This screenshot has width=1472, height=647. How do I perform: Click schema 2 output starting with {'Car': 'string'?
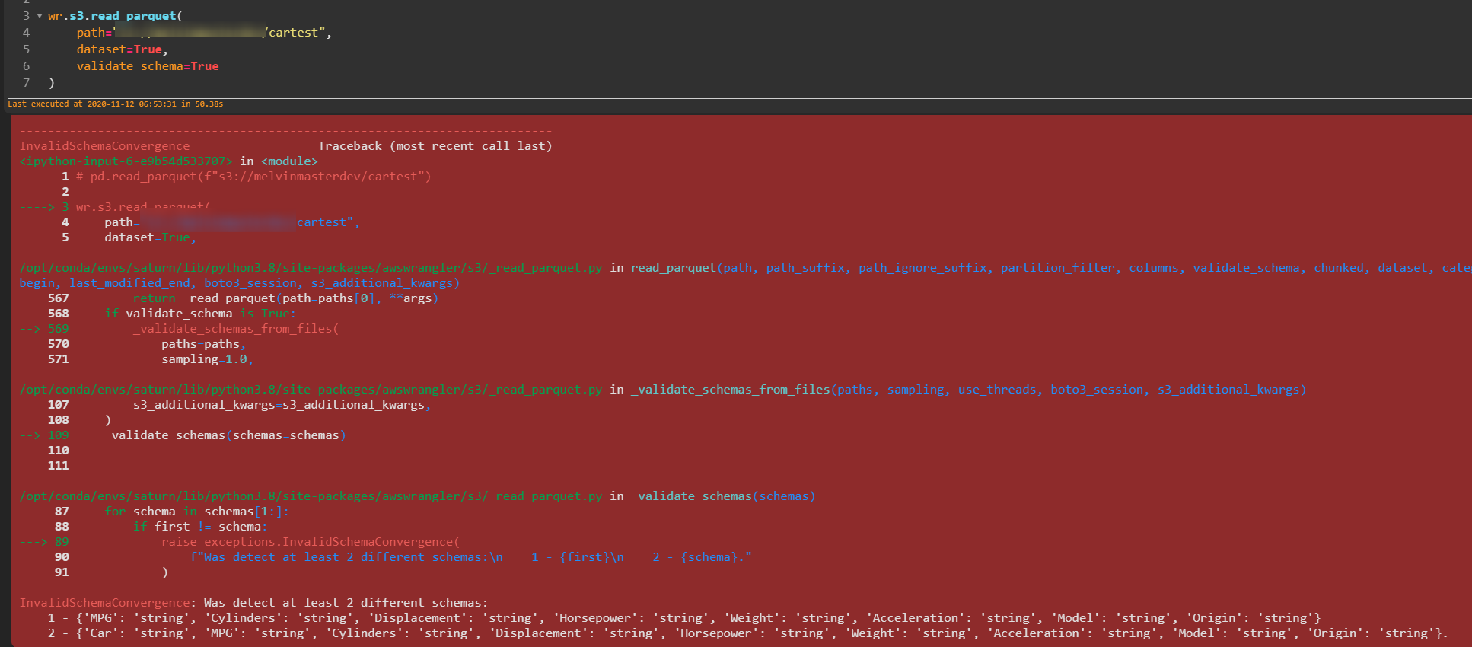click(x=762, y=633)
